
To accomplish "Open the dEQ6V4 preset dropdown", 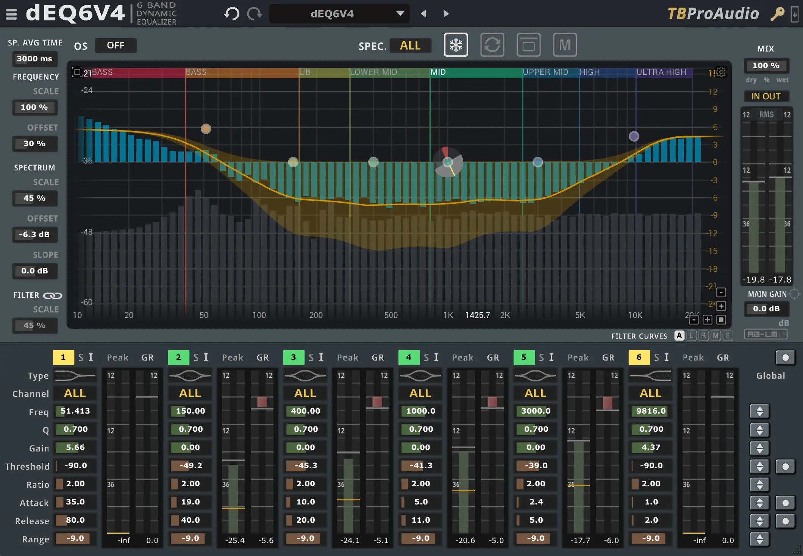I will tap(339, 14).
